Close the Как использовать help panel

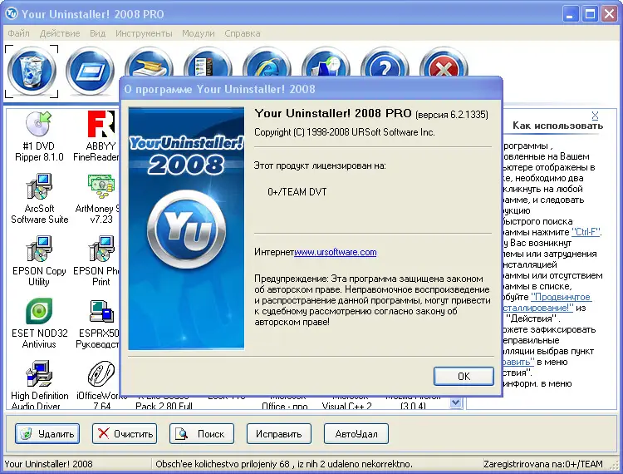pos(595,116)
